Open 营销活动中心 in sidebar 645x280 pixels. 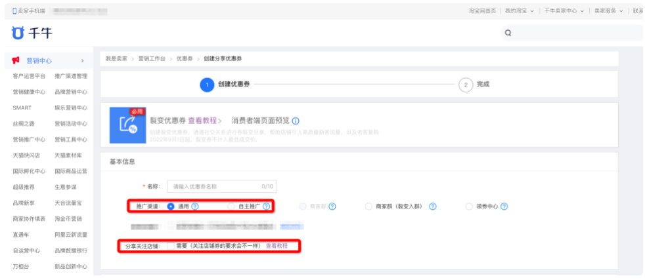[71, 123]
